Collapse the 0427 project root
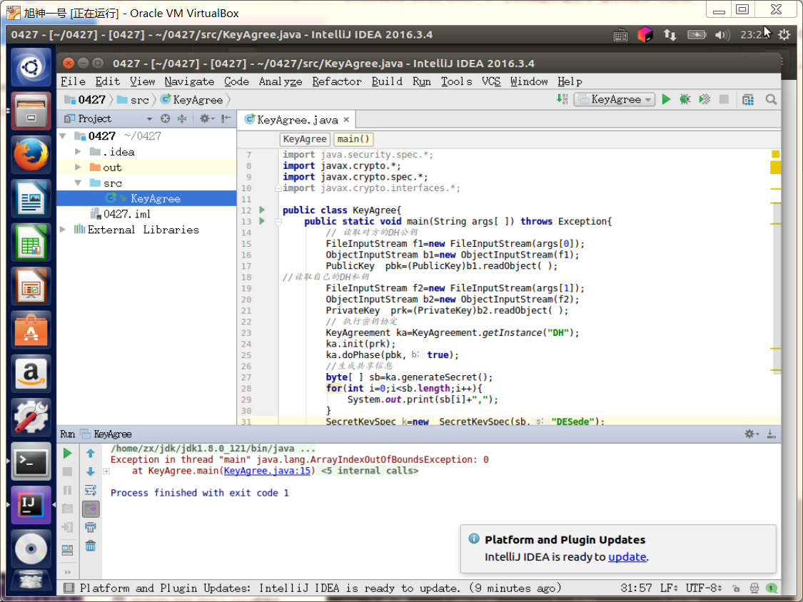The width and height of the screenshot is (803, 602). pyautogui.click(x=63, y=136)
